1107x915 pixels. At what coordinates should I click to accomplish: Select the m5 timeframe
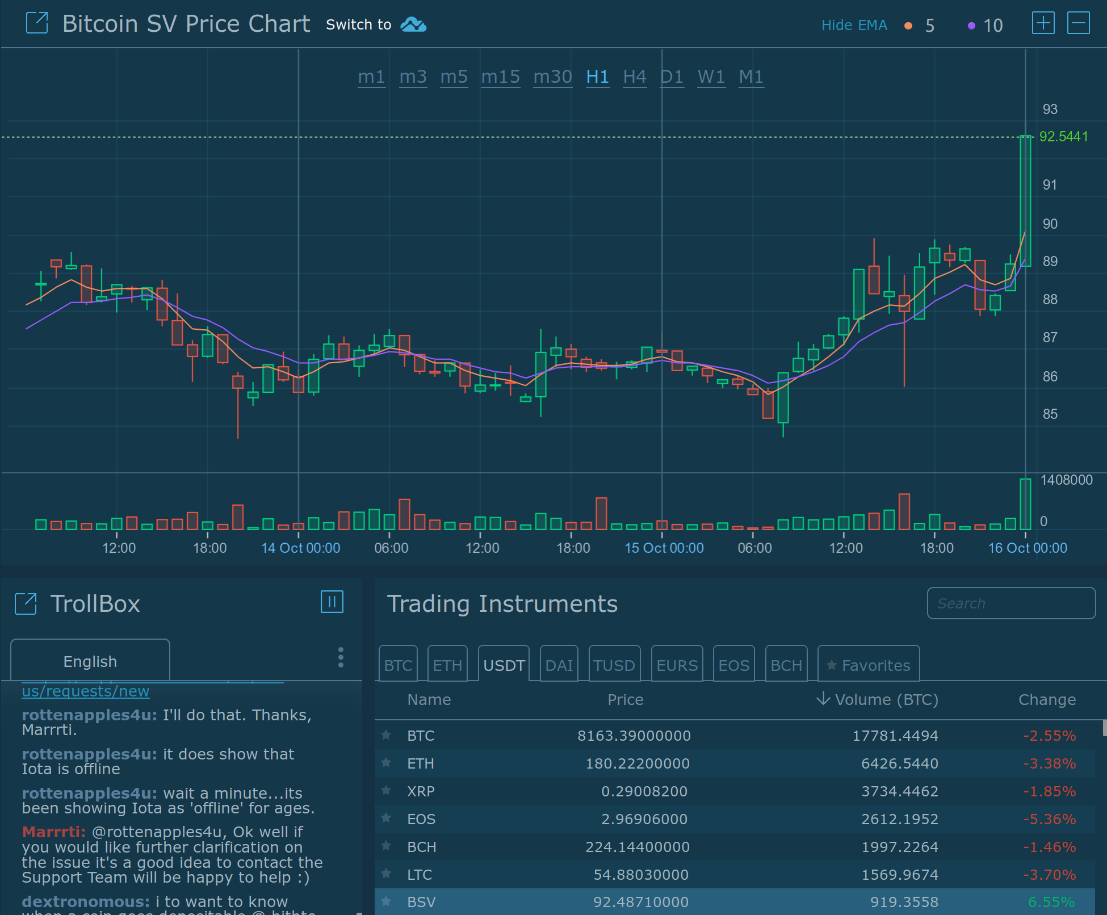pos(454,77)
